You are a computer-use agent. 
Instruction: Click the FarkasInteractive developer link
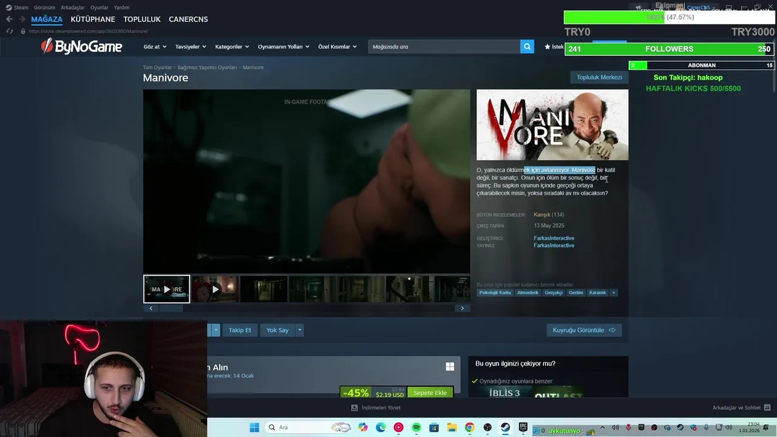tap(554, 238)
